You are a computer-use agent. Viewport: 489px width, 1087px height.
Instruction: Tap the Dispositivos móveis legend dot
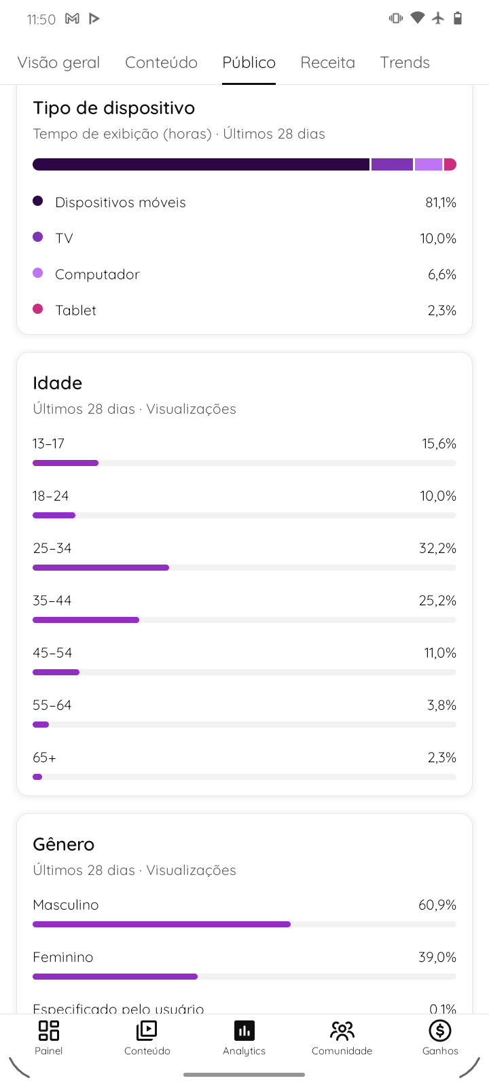38,201
